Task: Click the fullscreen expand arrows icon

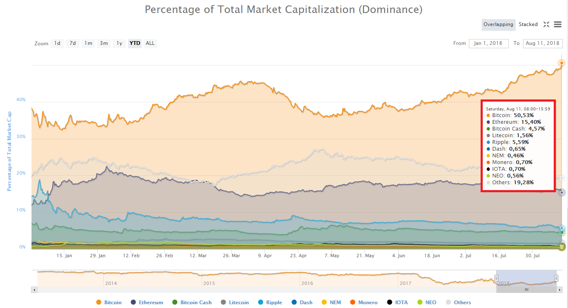Action: point(546,24)
